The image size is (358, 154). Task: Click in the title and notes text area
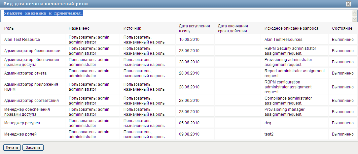pos(176,16)
